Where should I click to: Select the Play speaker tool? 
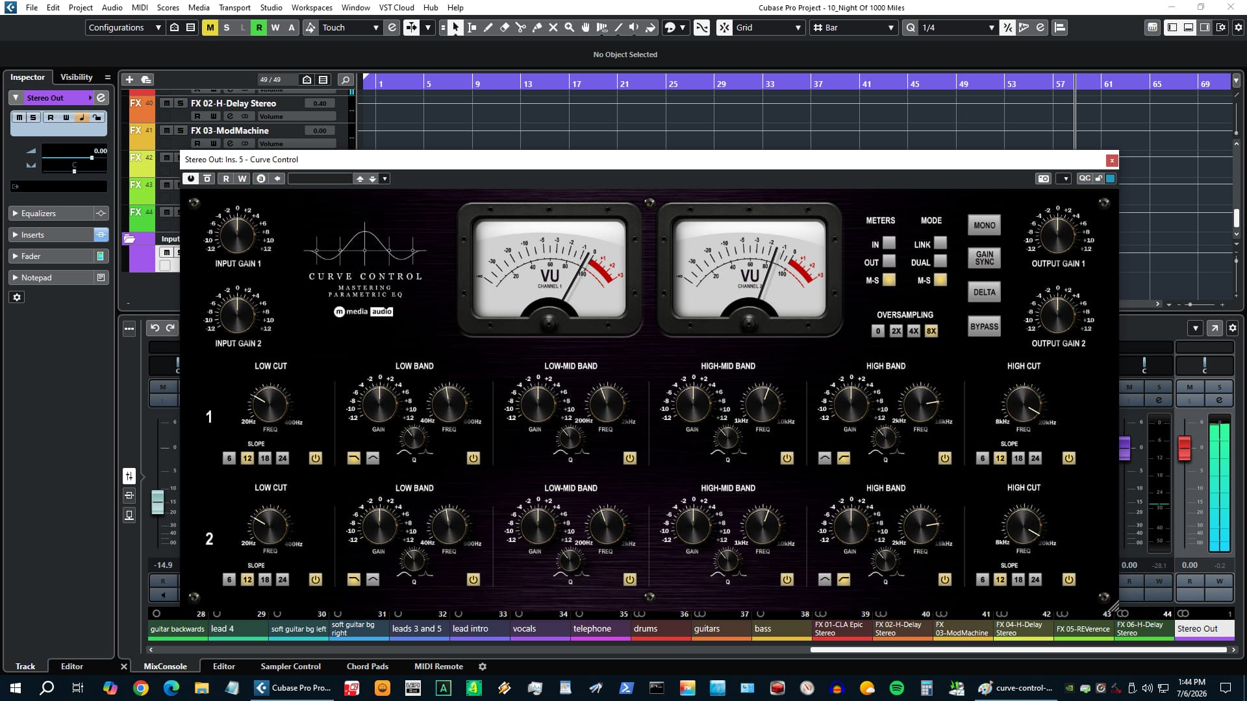coord(634,27)
